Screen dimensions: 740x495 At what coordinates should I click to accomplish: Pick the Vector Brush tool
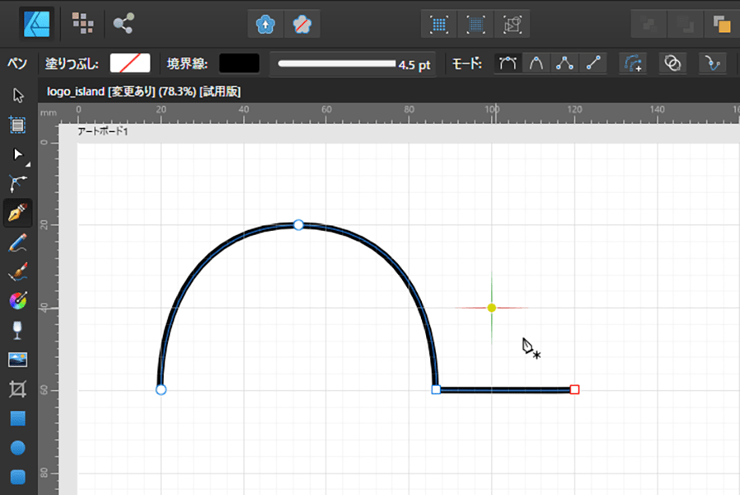point(17,272)
